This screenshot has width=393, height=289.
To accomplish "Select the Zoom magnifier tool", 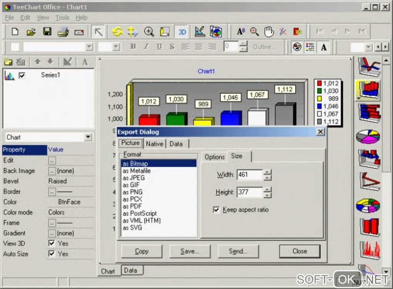I will click(x=149, y=32).
